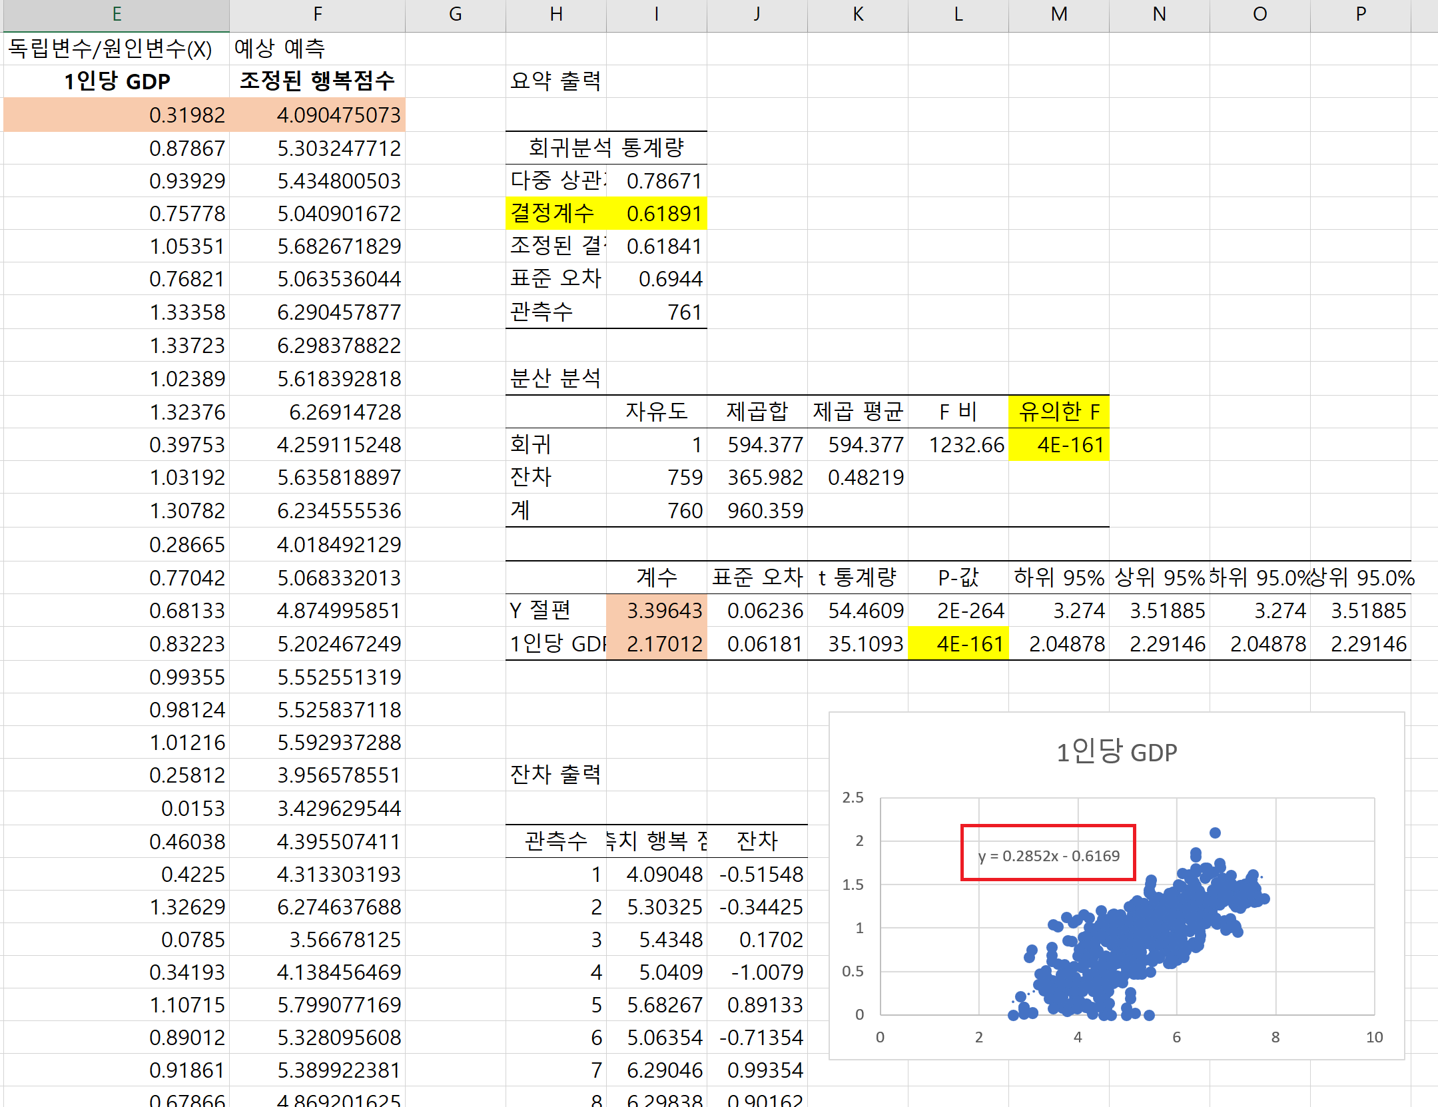Click the chart title 1인당 GDP
The width and height of the screenshot is (1438, 1107).
pyautogui.click(x=1116, y=752)
